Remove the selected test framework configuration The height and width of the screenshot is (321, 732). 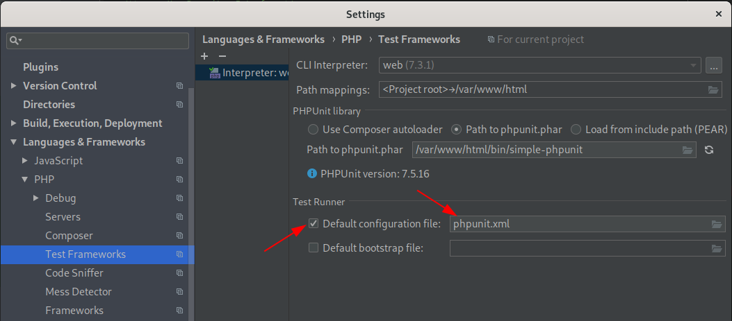[x=222, y=56]
